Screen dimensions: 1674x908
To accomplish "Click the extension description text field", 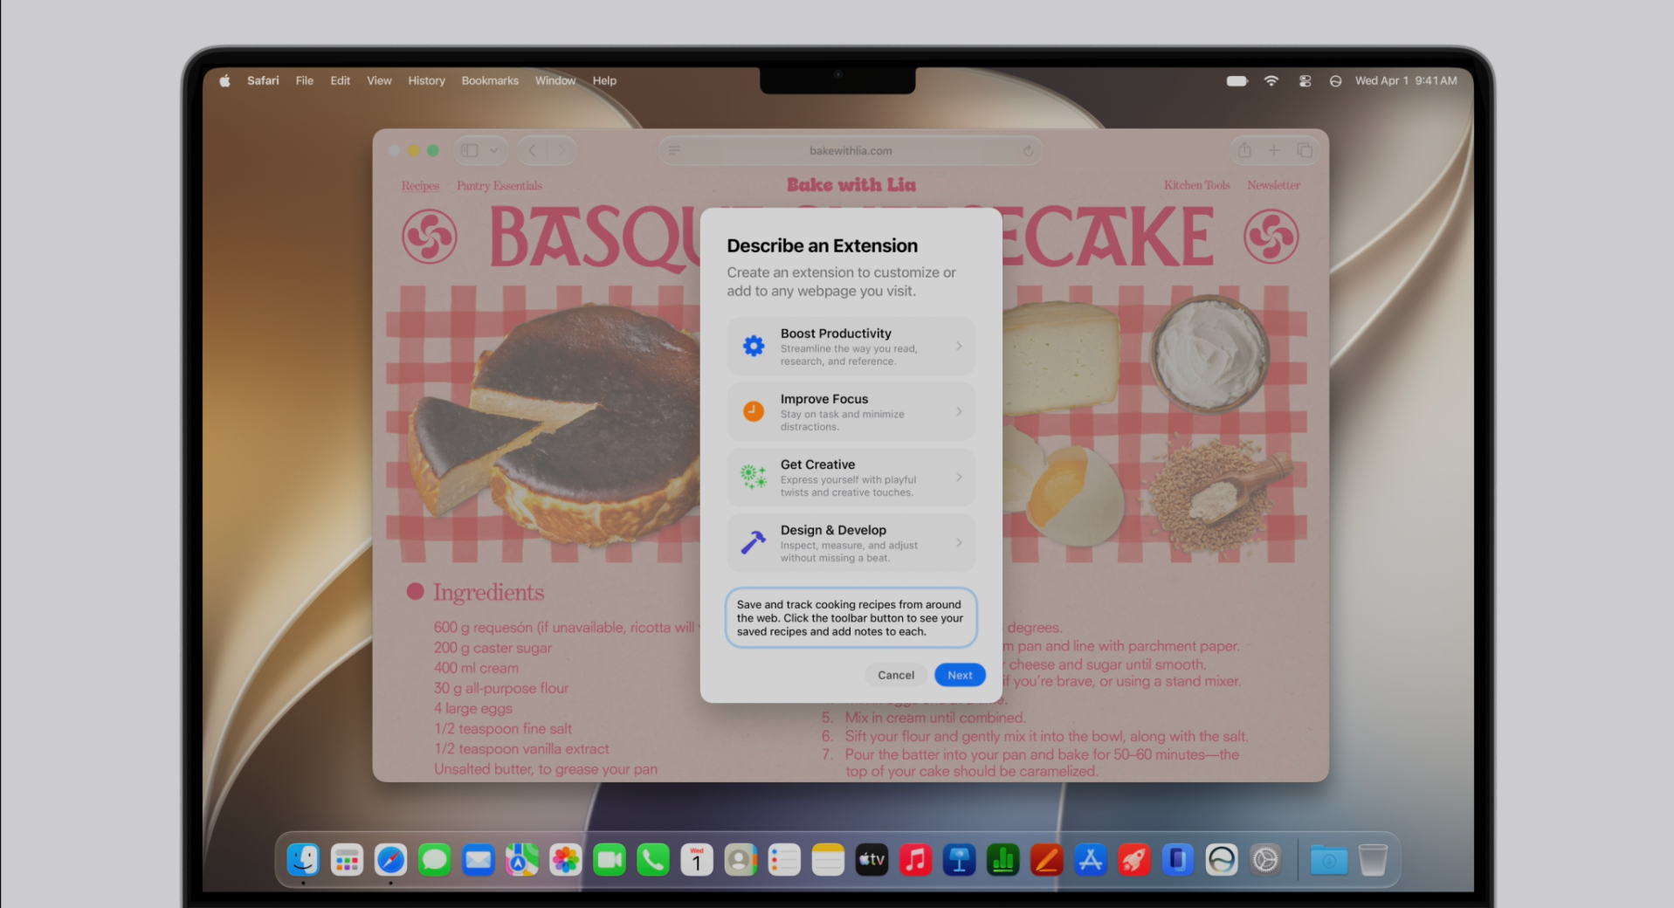I will click(851, 618).
